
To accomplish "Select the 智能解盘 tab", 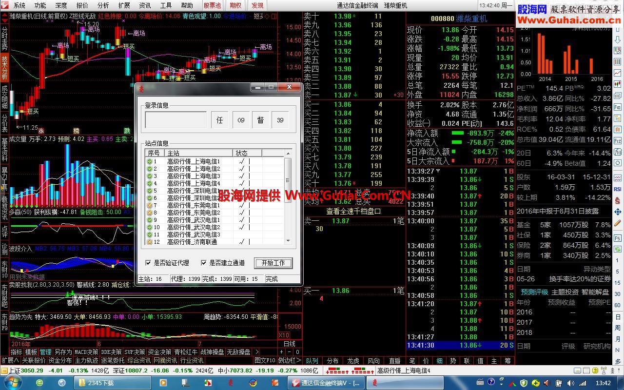I will (595, 292).
